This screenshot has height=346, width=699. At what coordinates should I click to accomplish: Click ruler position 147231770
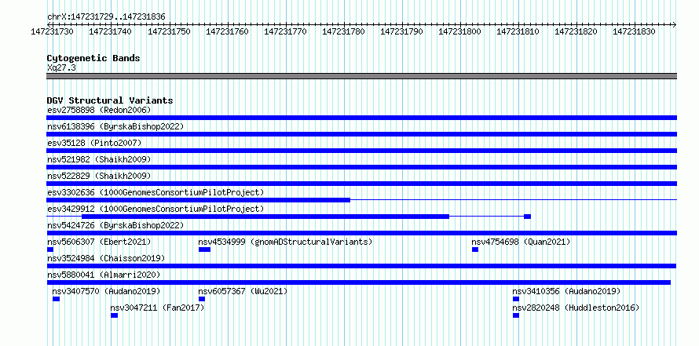click(x=285, y=31)
